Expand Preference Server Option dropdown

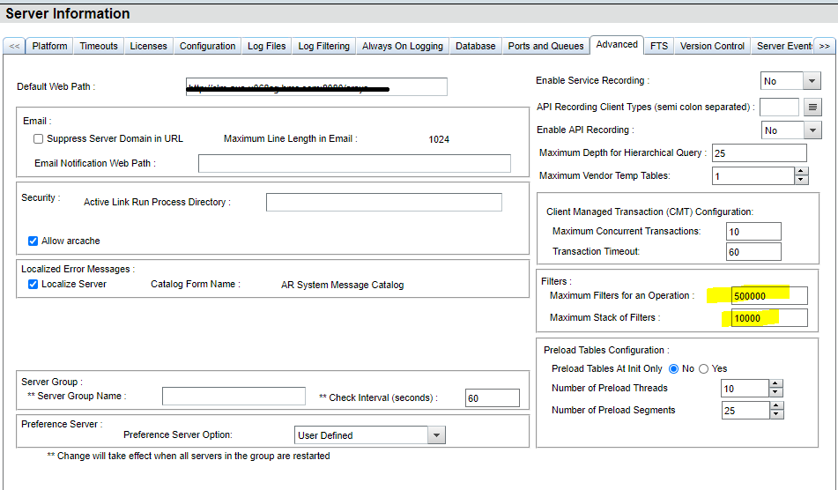pos(436,435)
